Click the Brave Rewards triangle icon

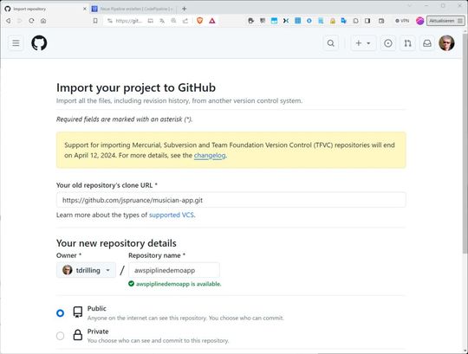212,21
